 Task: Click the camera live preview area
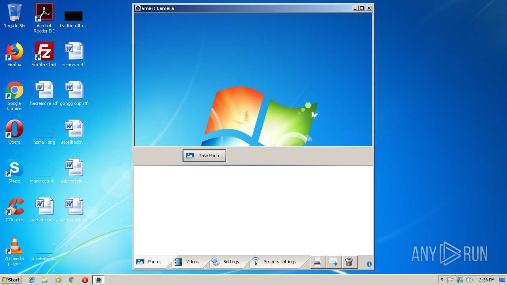coord(253,80)
